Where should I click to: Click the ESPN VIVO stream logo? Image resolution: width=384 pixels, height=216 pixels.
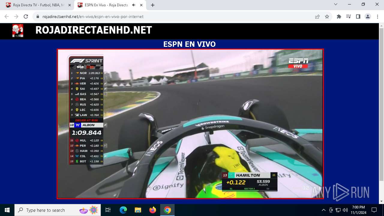coord(298,63)
